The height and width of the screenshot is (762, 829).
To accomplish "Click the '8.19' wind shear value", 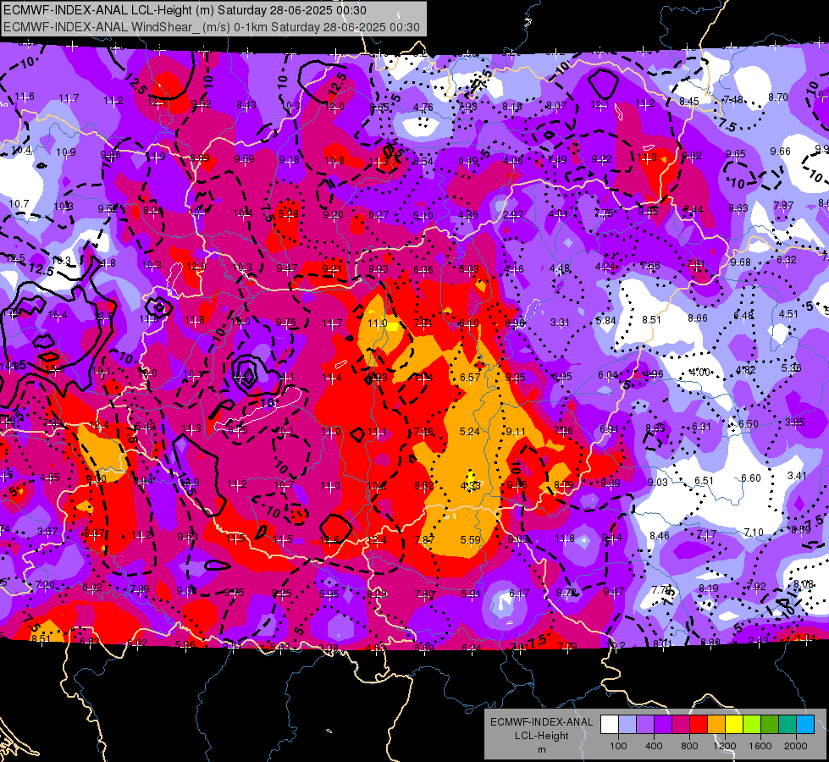I will (709, 588).
